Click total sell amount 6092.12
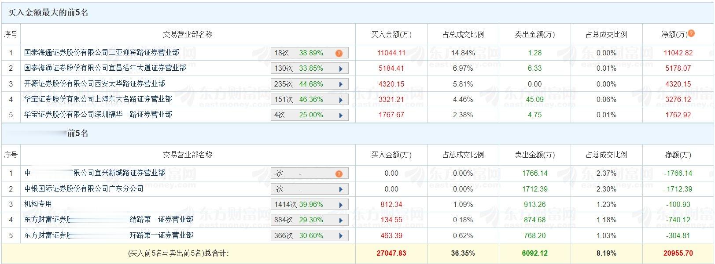This screenshot has width=715, height=264. tap(535, 253)
